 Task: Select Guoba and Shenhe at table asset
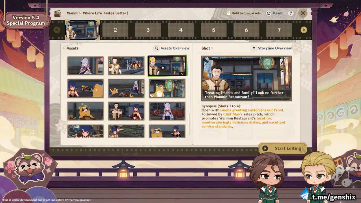tap(126, 89)
